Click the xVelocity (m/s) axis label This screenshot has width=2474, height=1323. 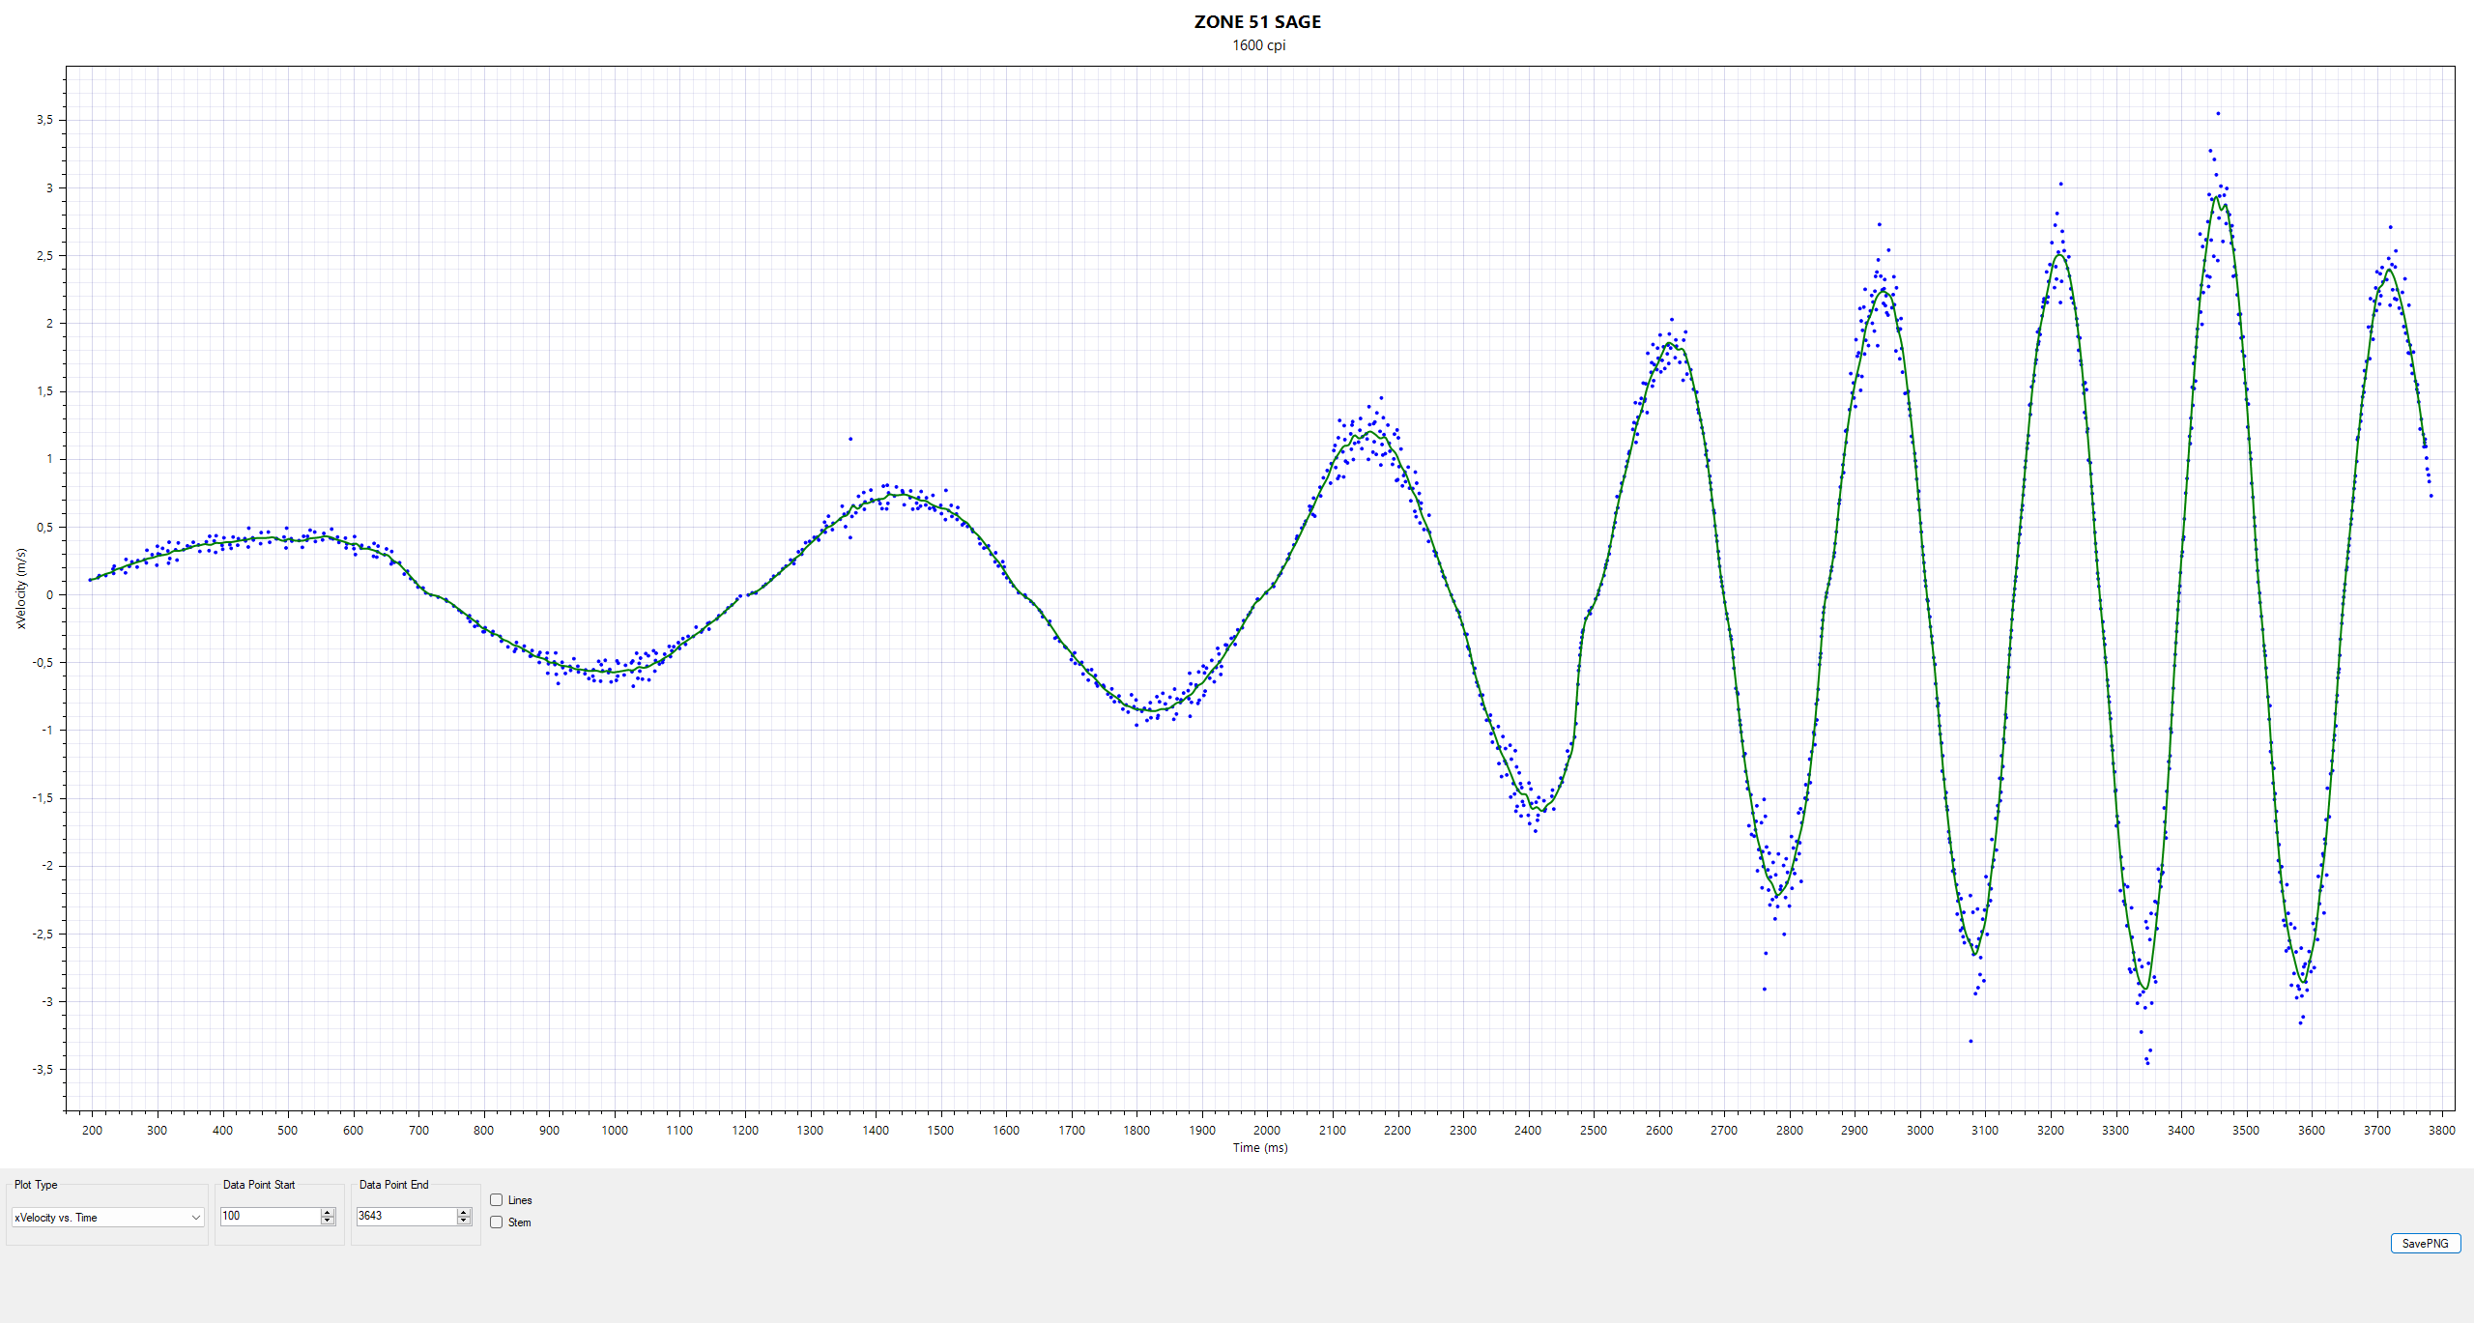pyautogui.click(x=21, y=589)
